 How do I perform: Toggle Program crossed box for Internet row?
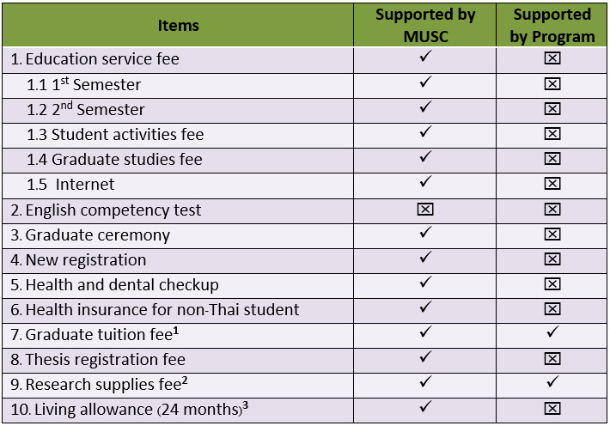(x=552, y=185)
